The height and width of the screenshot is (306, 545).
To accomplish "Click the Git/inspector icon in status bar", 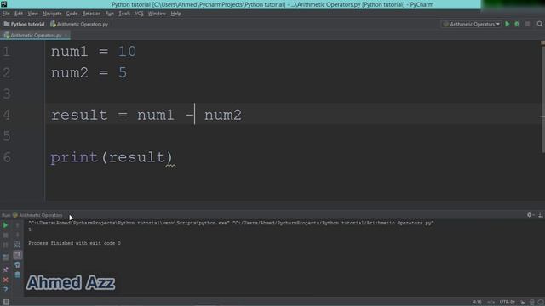I will click(x=531, y=303).
